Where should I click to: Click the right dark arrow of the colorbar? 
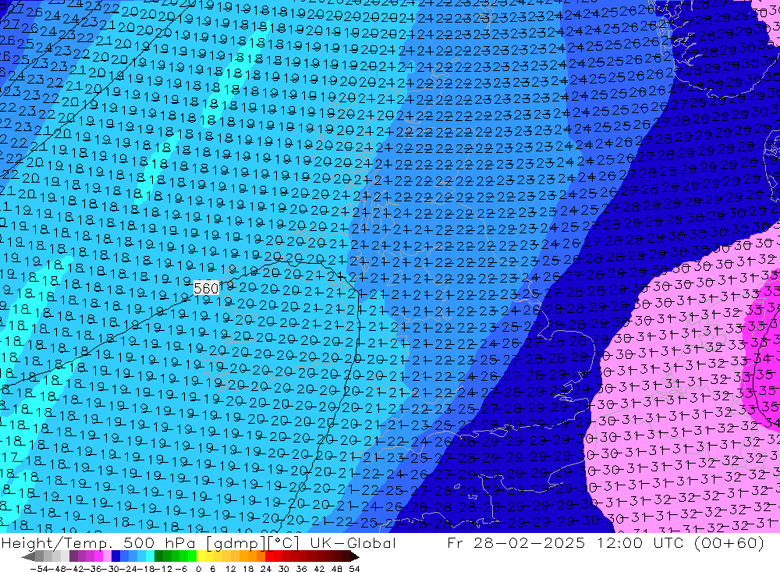pos(355,556)
